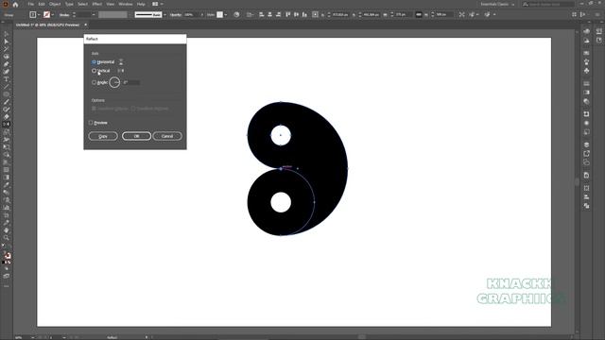Image resolution: width=605 pixels, height=340 pixels.
Task: Open the Stroke color dropdown
Action: tap(53, 15)
